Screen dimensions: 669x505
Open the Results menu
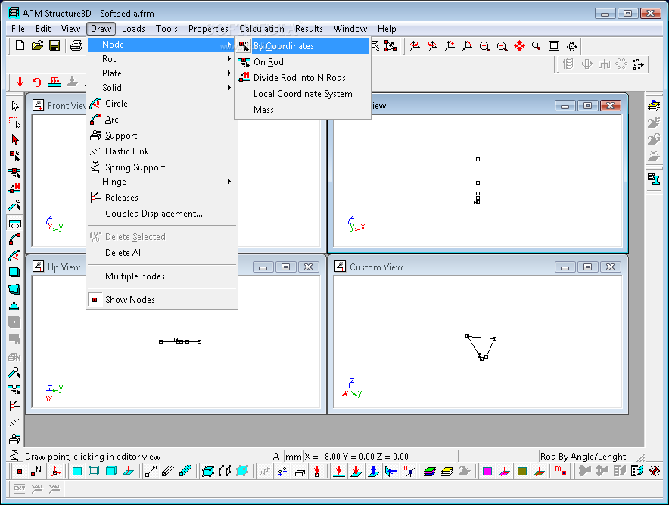(309, 29)
